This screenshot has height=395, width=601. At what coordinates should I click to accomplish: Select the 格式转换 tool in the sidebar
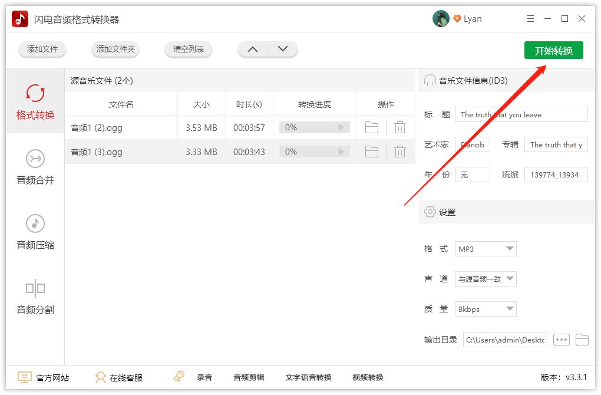34,101
